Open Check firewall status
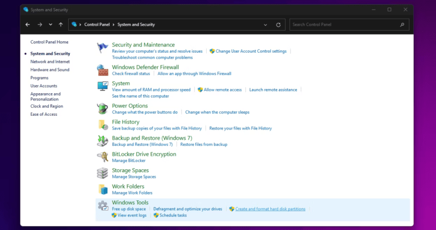The height and width of the screenshot is (230, 436). [x=131, y=73]
